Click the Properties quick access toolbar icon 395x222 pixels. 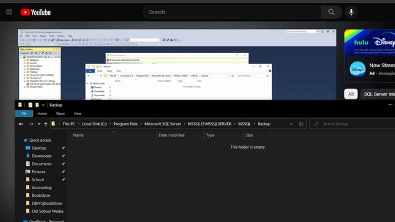click(30, 105)
